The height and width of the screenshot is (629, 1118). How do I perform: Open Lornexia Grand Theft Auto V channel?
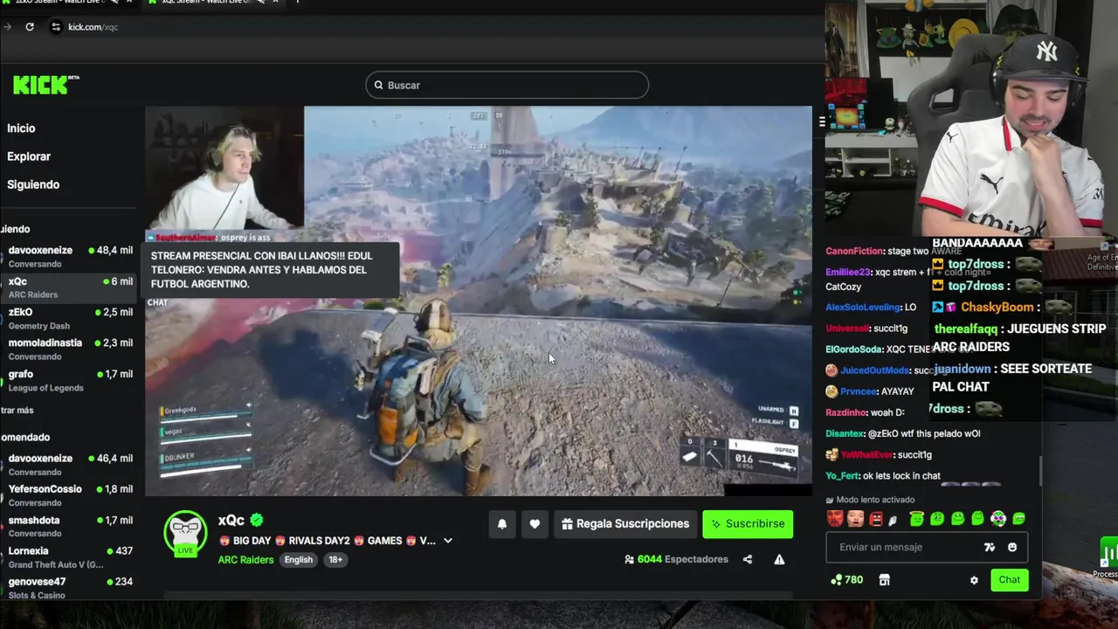point(69,557)
